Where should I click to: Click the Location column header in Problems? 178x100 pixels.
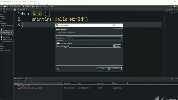click(x=105, y=83)
